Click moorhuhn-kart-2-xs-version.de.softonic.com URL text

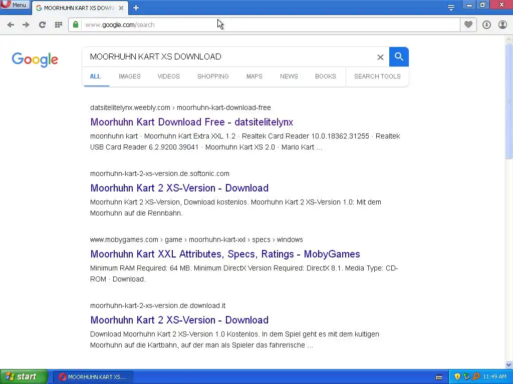(x=160, y=173)
